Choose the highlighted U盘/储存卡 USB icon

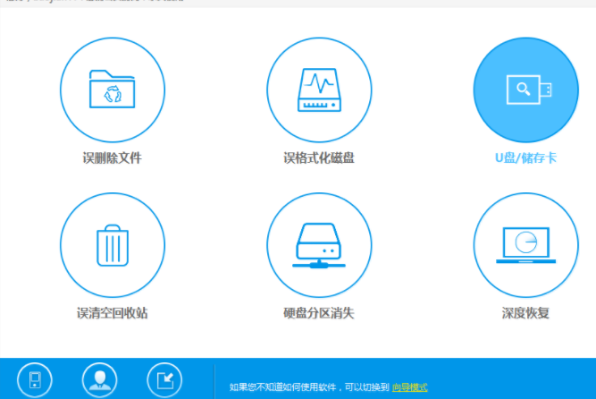525,90
